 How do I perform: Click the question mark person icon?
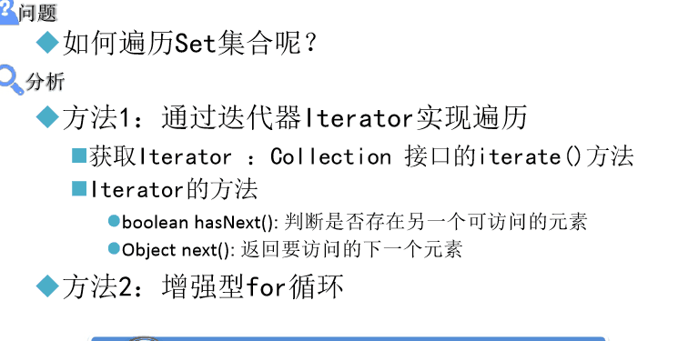coord(8,12)
